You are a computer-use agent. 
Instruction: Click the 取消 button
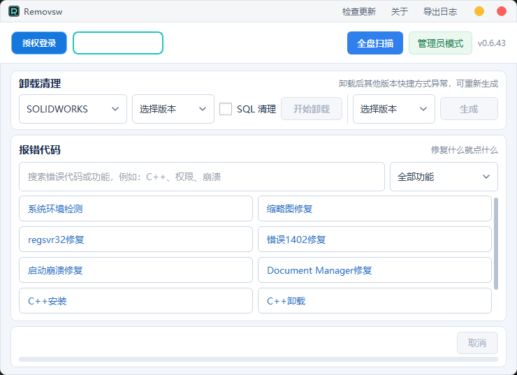(x=477, y=343)
